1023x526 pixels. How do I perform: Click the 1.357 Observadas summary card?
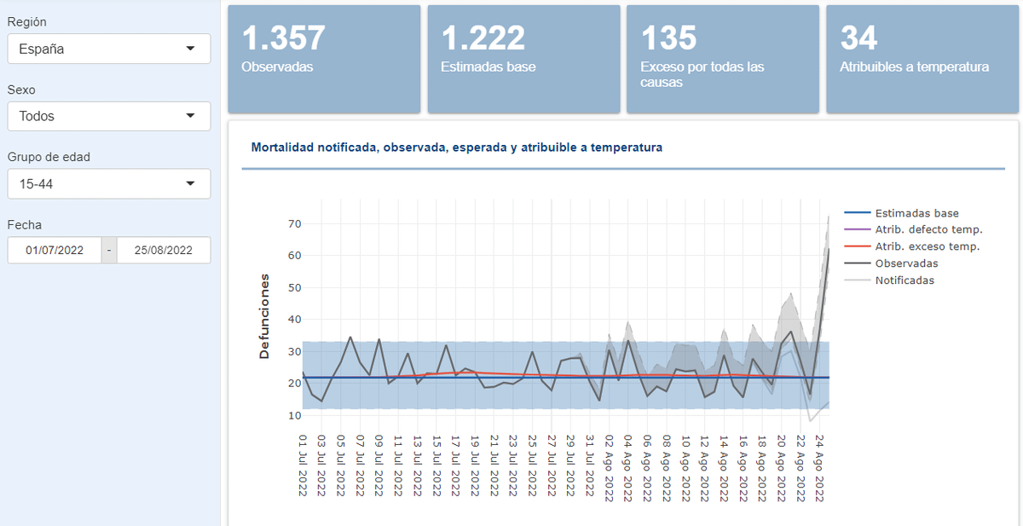324,59
